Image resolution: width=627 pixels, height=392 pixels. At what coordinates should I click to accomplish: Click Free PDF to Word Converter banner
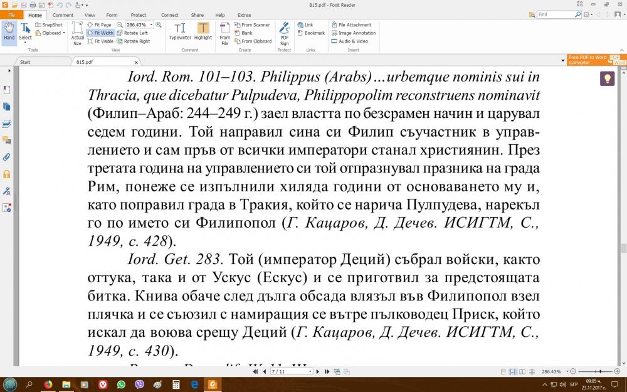(x=588, y=60)
